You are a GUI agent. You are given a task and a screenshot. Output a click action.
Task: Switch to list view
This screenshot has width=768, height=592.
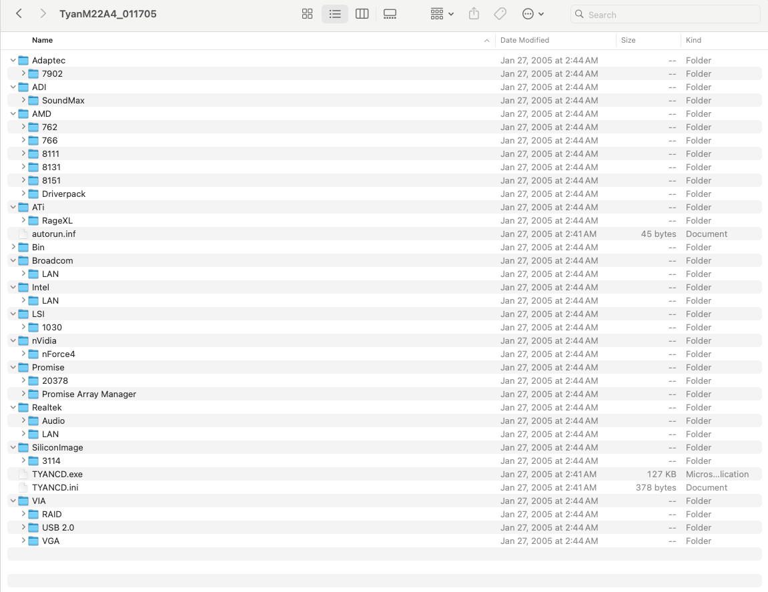[x=335, y=14]
